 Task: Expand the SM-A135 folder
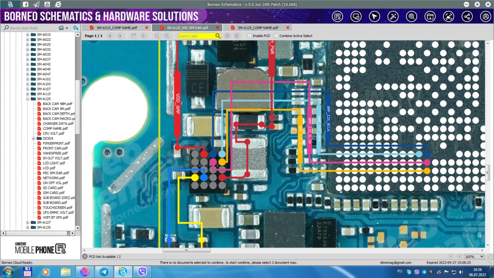(x=28, y=227)
